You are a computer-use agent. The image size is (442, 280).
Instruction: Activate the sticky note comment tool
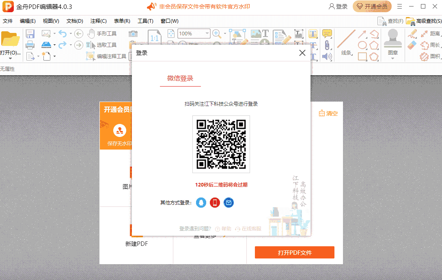(327, 34)
